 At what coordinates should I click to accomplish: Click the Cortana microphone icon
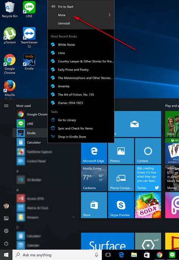96,255
